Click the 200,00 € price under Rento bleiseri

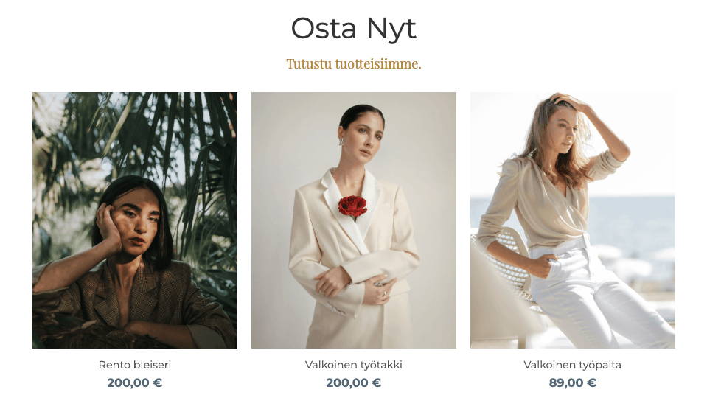click(135, 382)
